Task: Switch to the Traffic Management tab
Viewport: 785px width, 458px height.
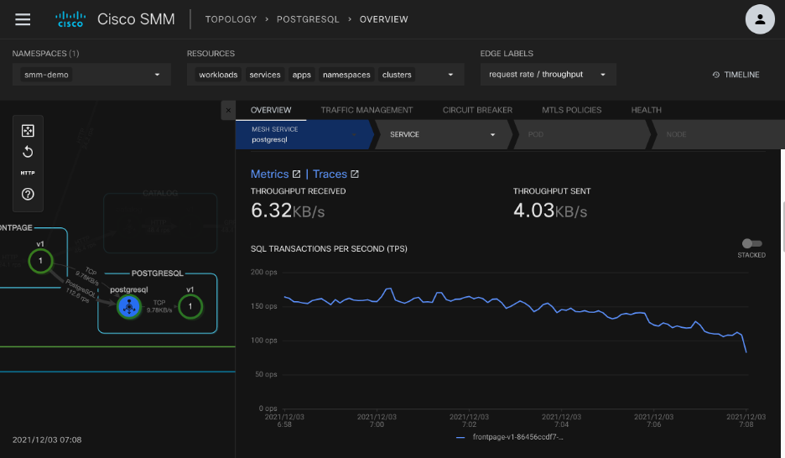Action: point(367,110)
